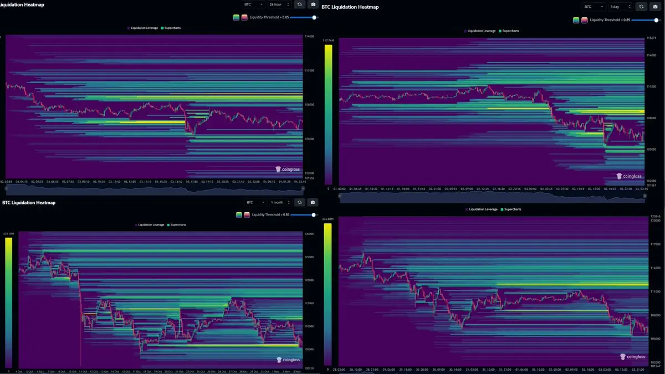Click Liquidity Threshold slider handle, 24 hour panel
Viewport: 665px width, 374px height.
click(314, 17)
